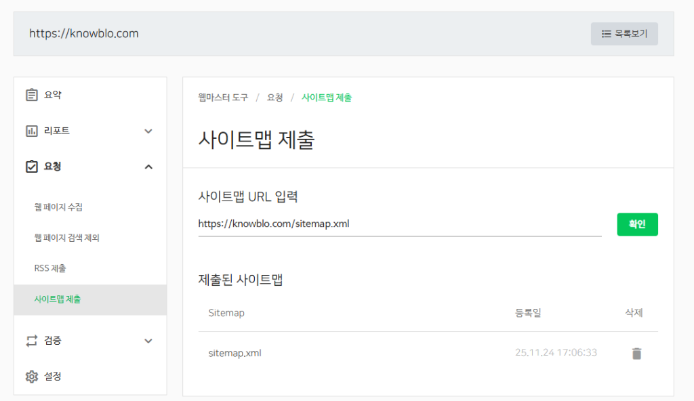Click the 요청 breadcrumb link
Screen dimensions: 694x401
tap(274, 98)
